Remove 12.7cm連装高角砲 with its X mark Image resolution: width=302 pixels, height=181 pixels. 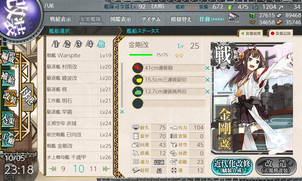point(207,91)
